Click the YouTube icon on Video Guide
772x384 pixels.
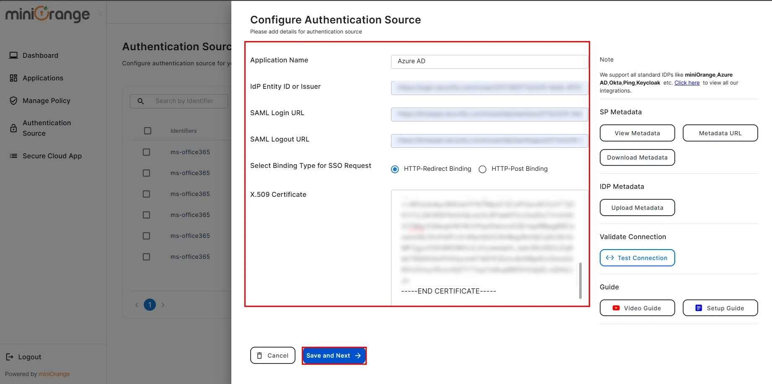pyautogui.click(x=616, y=308)
